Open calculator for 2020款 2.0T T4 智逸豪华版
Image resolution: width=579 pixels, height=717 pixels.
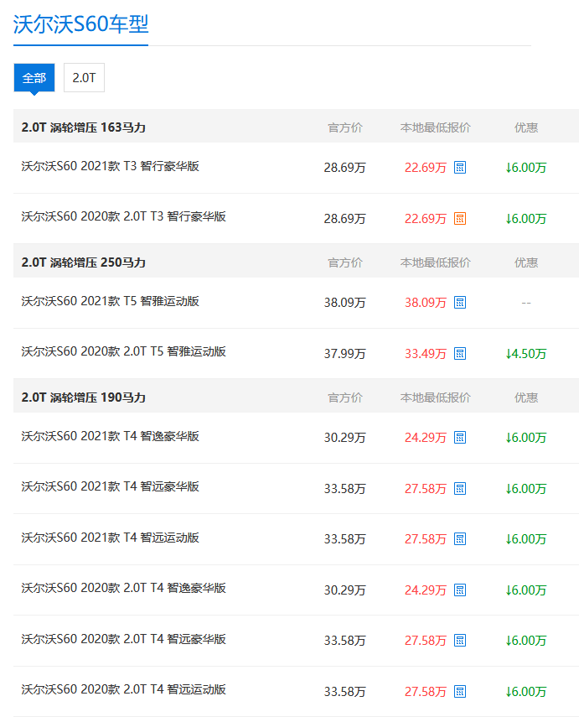(x=460, y=590)
